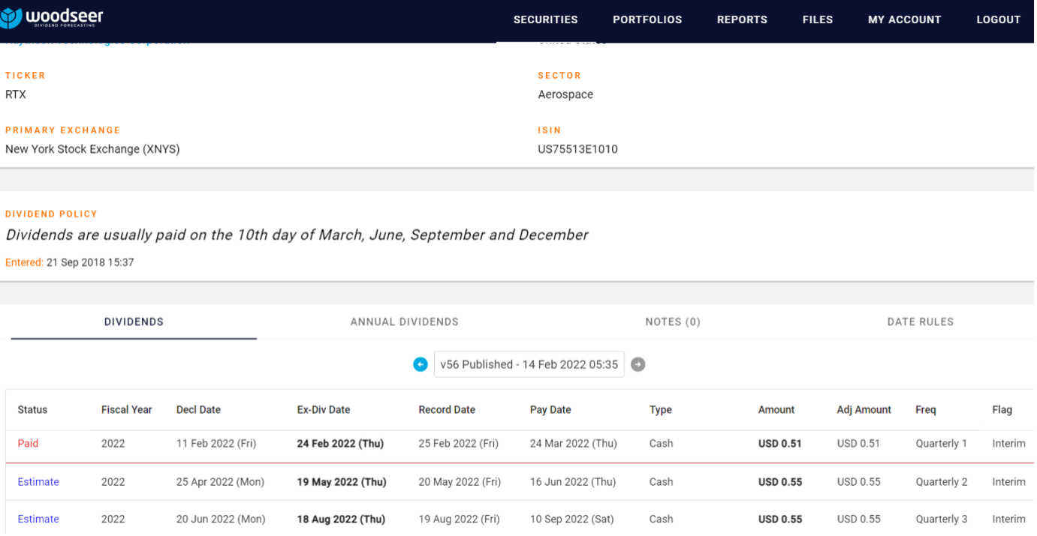Screen dimensions: 1037x536
Task: Click ex-div date 18 Aug 2022 (Thu)
Action: pos(341,519)
